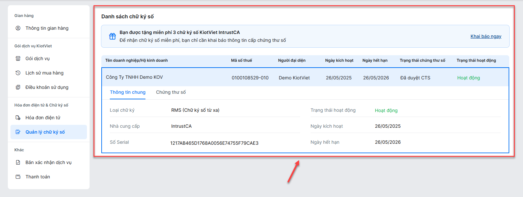523x197 pixels.
Task: Click Ngày hết hạn column header
Action: [x=375, y=60]
